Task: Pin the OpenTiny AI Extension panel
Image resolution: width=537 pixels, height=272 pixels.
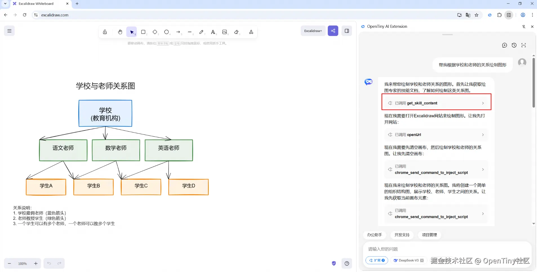Action: [x=524, y=27]
